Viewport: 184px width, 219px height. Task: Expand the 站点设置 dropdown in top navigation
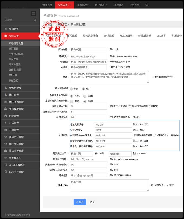click(65, 5)
